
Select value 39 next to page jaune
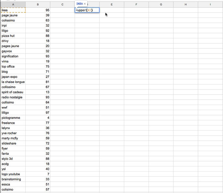38,15
